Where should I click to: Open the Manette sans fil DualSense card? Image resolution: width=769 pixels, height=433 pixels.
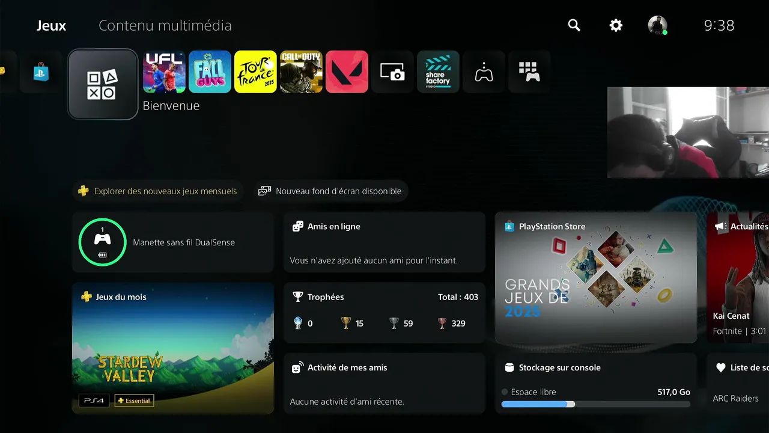[173, 242]
